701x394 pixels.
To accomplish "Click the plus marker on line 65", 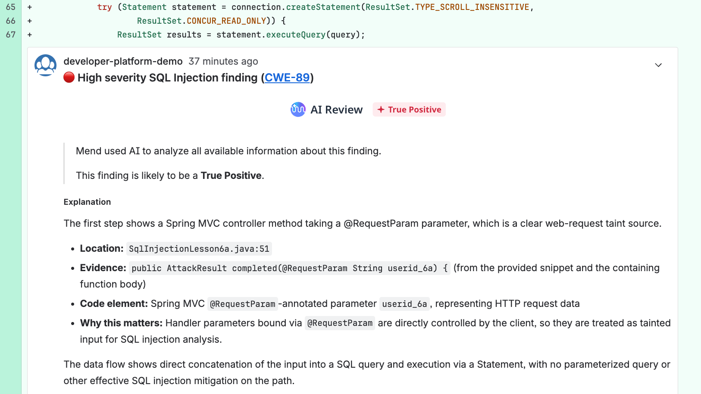I will pyautogui.click(x=30, y=7).
